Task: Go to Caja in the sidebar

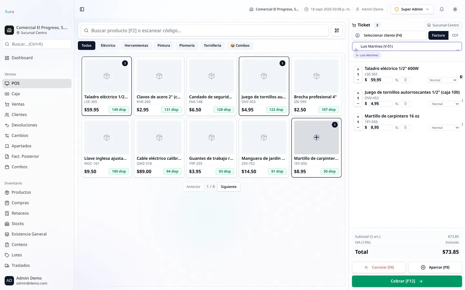Action: click(37, 94)
